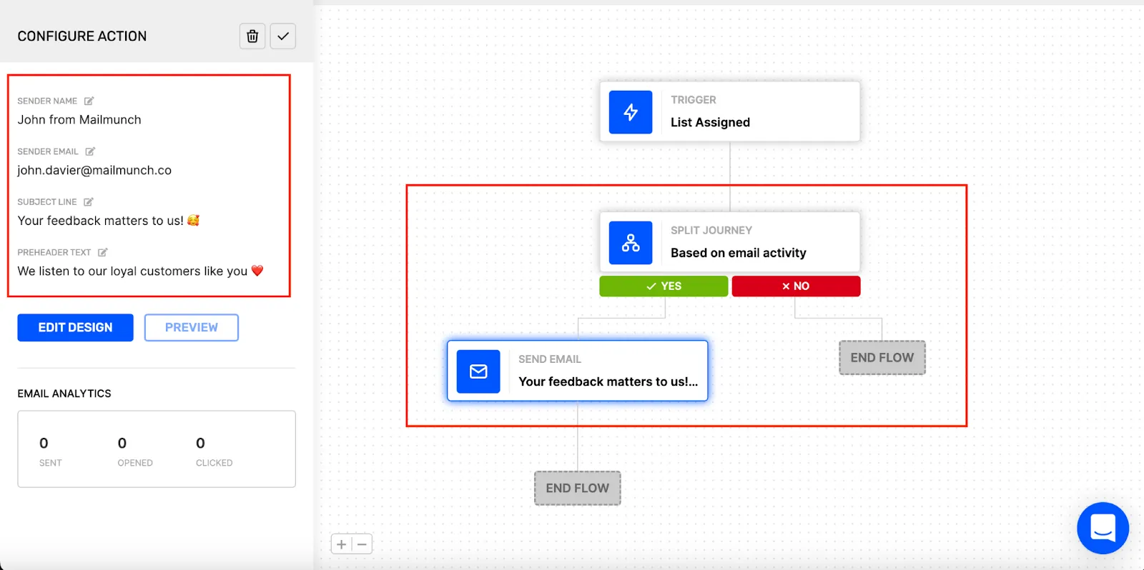Edit sender name pencil icon

tap(89, 101)
